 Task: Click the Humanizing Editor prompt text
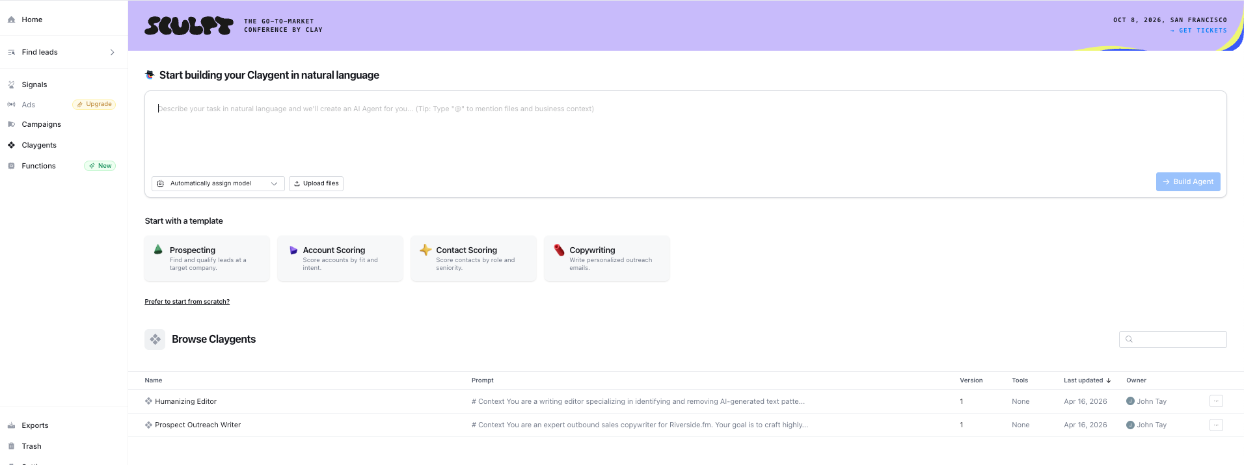point(638,401)
